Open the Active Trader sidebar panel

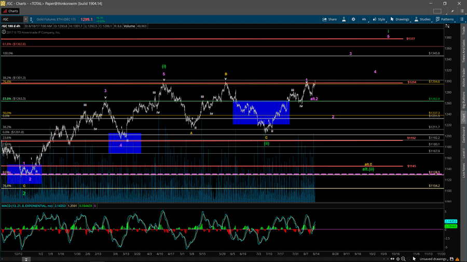pyautogui.click(x=463, y=77)
